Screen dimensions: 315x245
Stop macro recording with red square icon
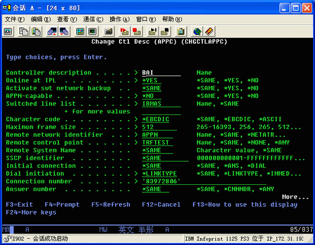pyautogui.click(x=137, y=31)
